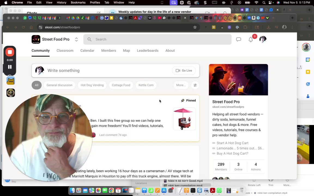The height and width of the screenshot is (196, 314).
Task: Switch to the Leaderboards tab
Action: pyautogui.click(x=147, y=51)
